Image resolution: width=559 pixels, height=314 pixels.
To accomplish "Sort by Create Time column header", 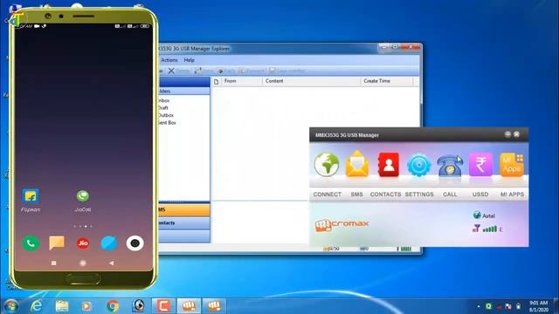I will (x=387, y=81).
